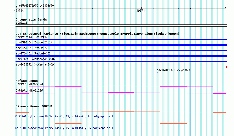
Task: Click the right arrowhead of the ruler
Action: (226, 8)
